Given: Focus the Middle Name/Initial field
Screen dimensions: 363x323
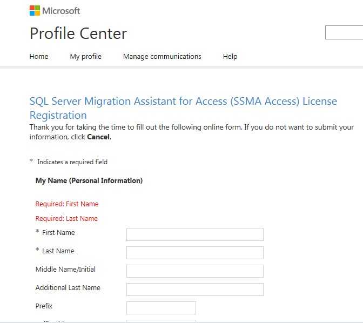Looking at the screenshot, I should coord(195,271).
